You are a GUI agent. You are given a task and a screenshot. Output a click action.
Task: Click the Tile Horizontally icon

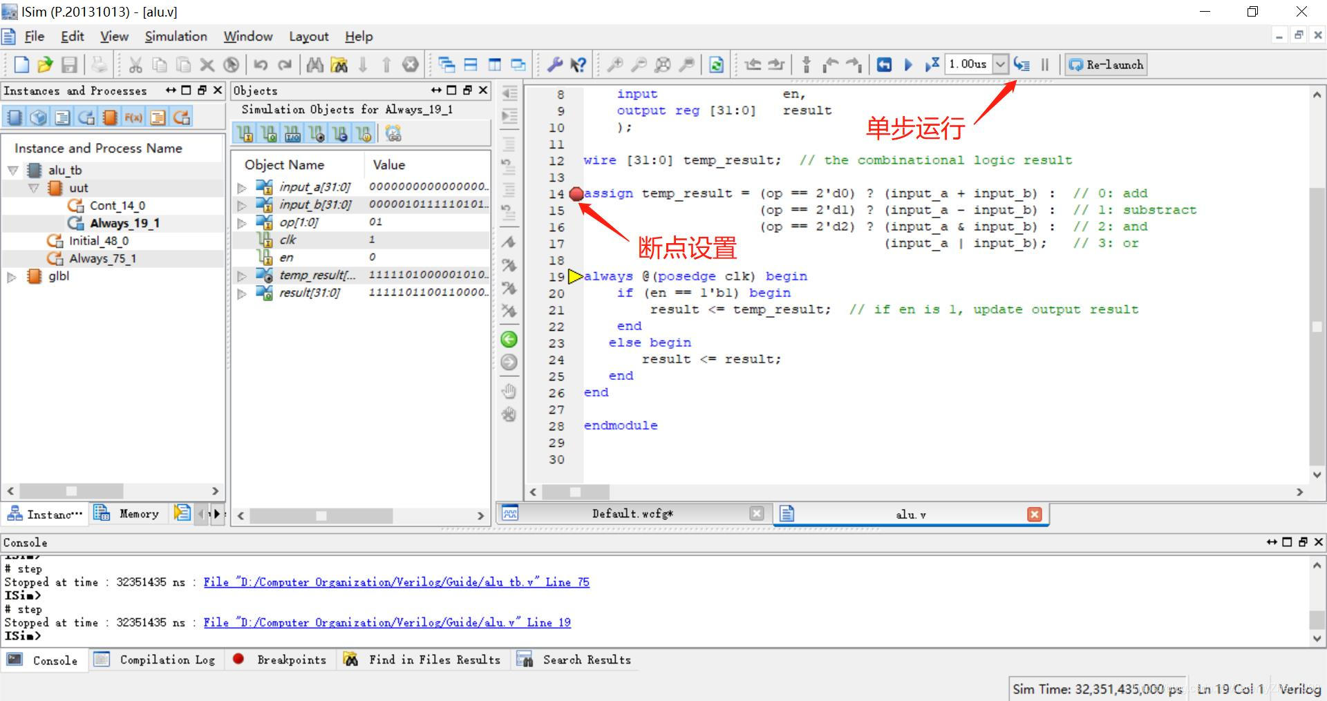click(x=471, y=65)
